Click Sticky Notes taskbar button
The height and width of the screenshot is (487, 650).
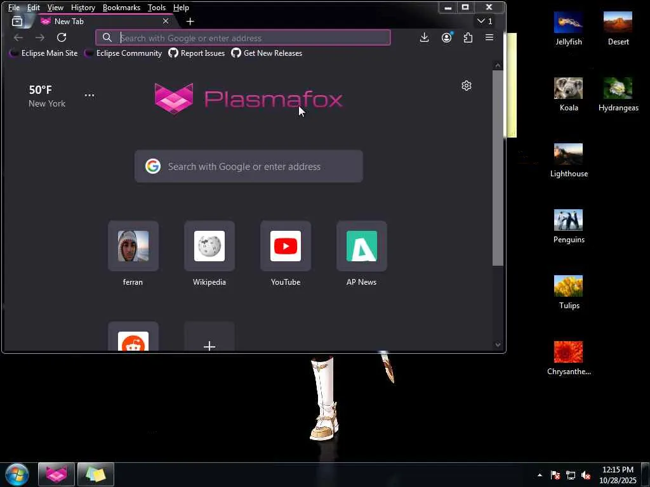(x=95, y=474)
